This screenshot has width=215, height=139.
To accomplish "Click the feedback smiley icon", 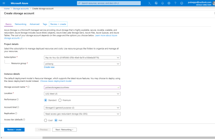I will pyautogui.click(x=181, y=3).
